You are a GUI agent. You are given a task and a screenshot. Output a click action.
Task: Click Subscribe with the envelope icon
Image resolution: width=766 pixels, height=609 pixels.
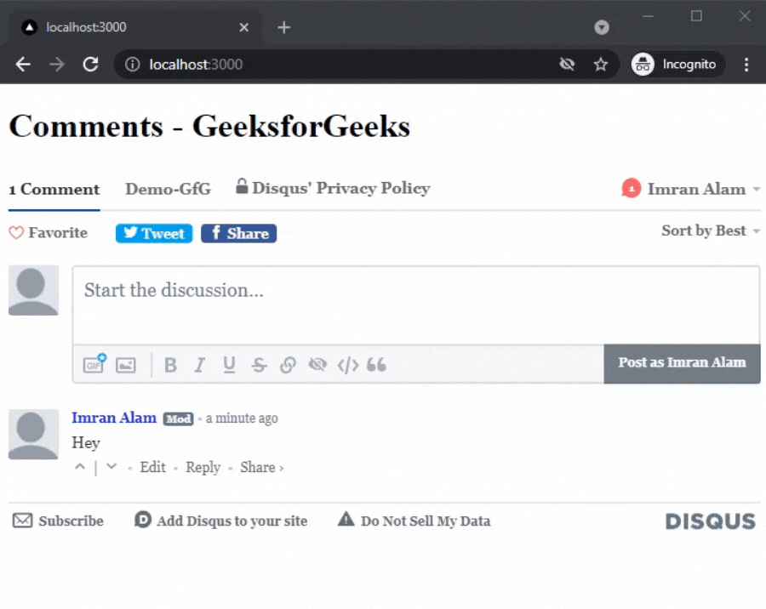[x=58, y=521]
